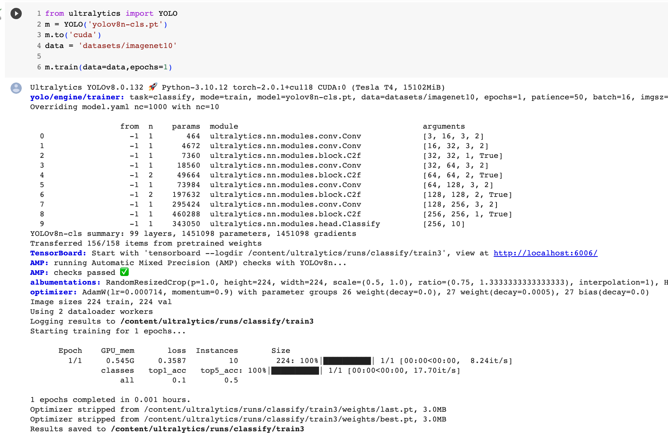Click 'Using 2 dataloader workers' line
Image resolution: width=668 pixels, height=441 pixels.
click(x=92, y=312)
